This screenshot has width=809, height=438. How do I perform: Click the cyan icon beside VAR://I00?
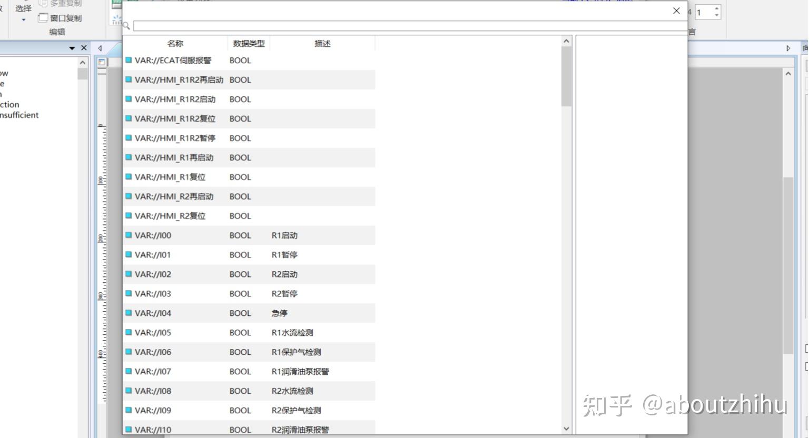coord(128,235)
